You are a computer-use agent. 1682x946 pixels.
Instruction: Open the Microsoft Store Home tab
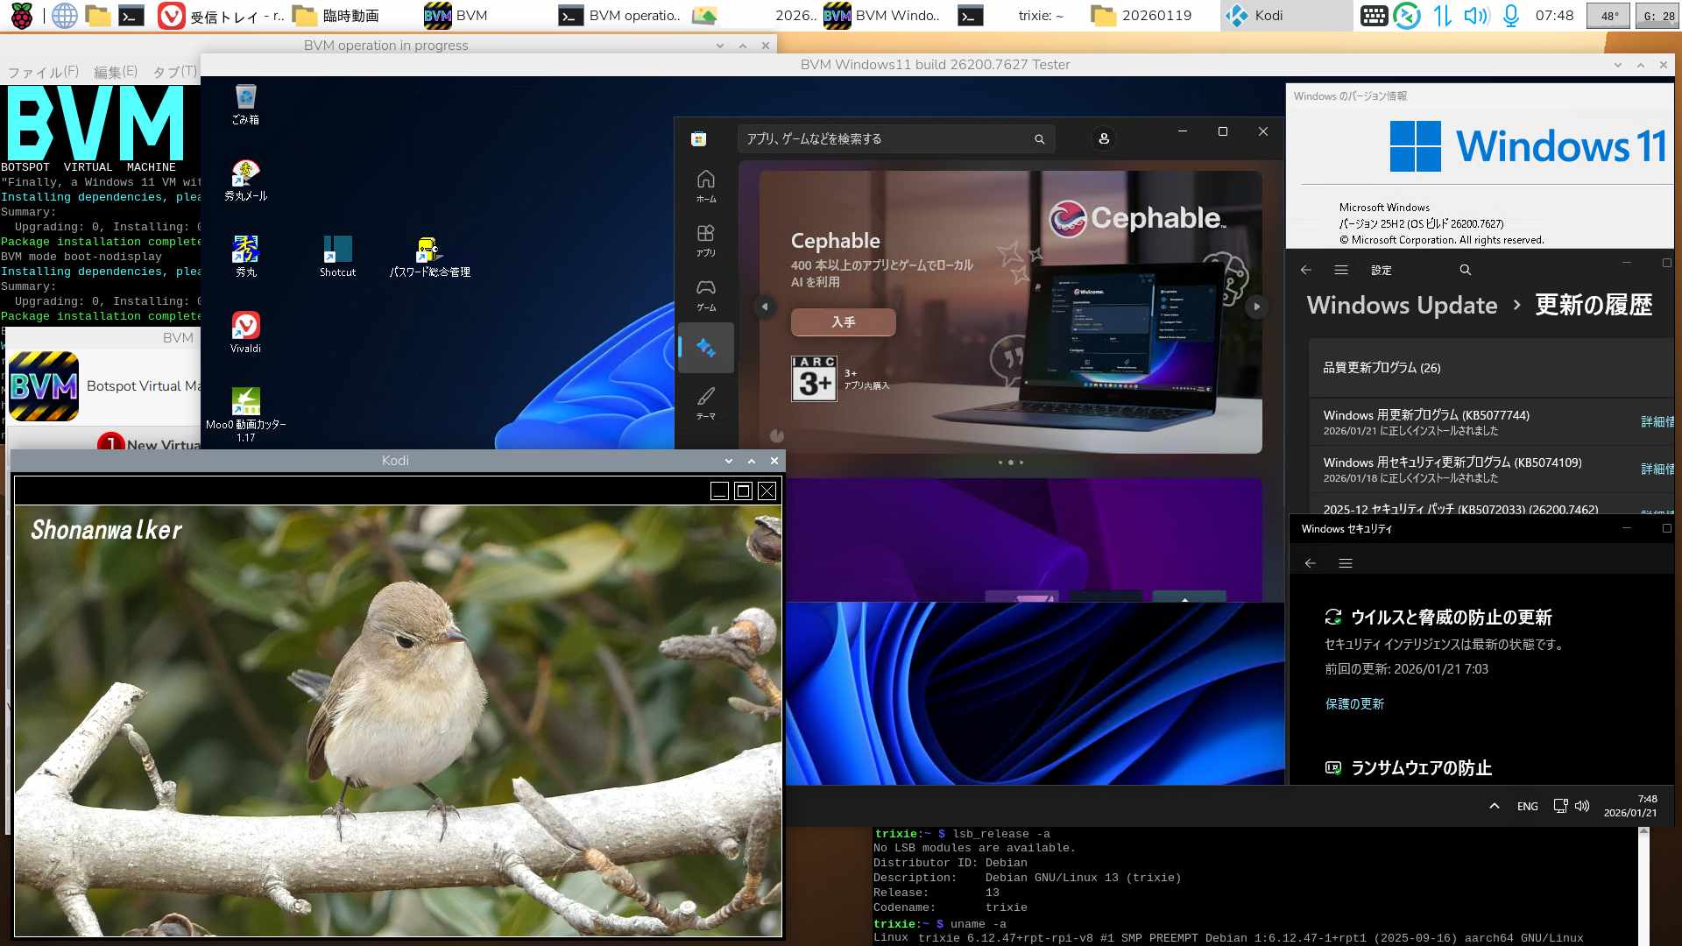[x=705, y=185]
